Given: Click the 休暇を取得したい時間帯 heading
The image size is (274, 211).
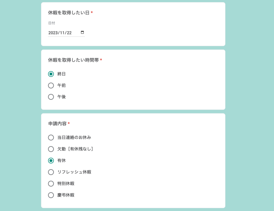Looking at the screenshot, I should [73, 60].
